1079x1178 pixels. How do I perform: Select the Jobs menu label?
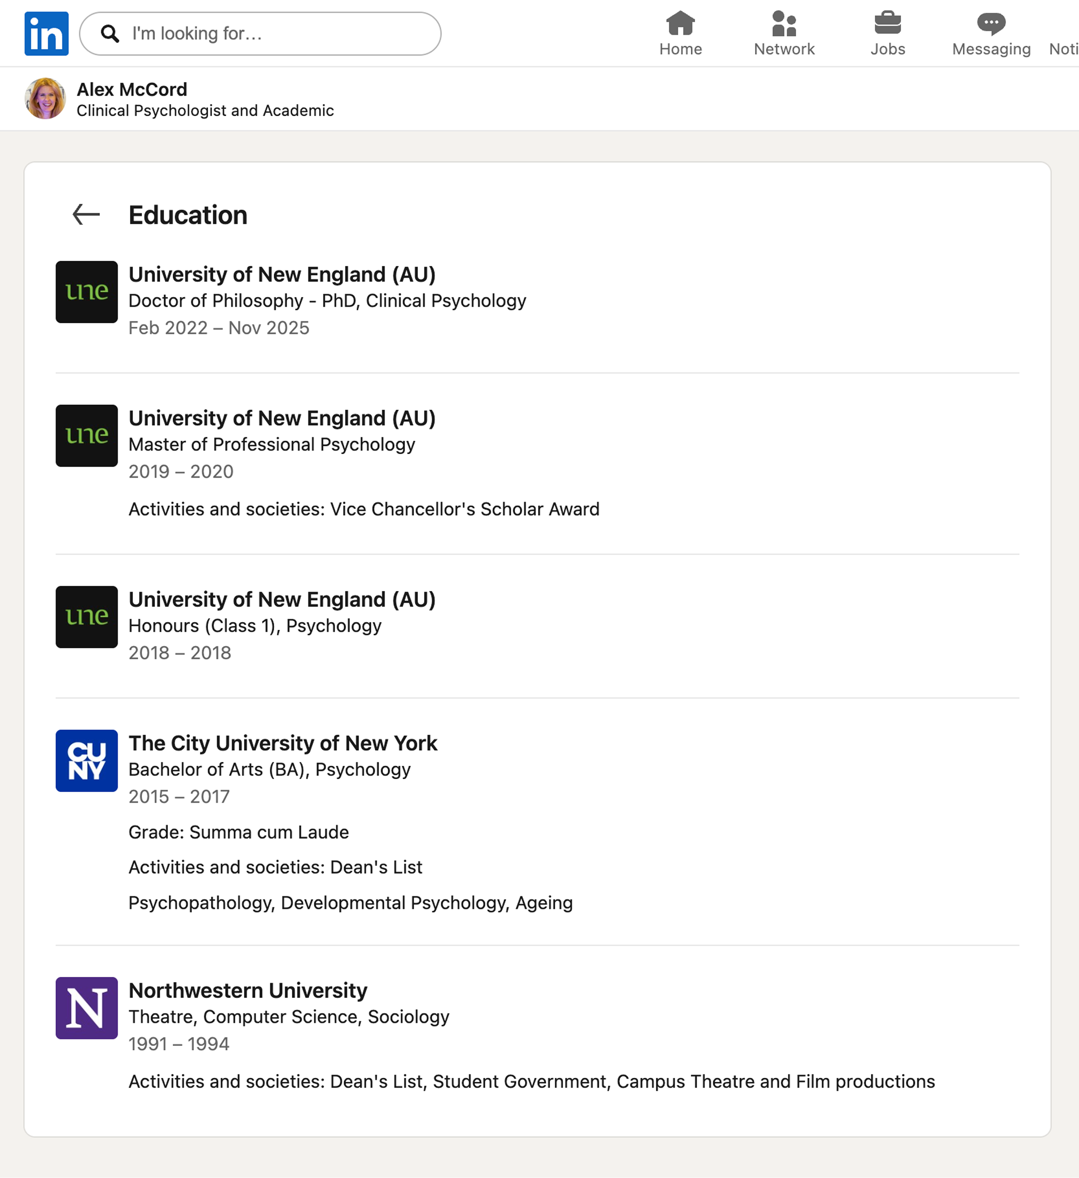pos(887,49)
